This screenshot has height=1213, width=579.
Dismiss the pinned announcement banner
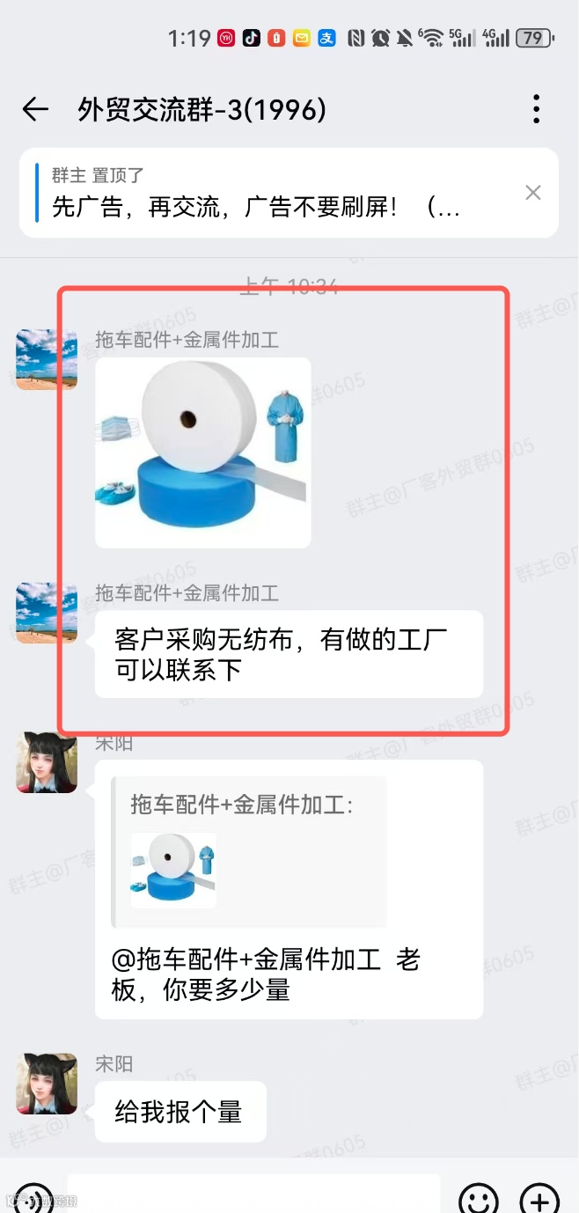point(533,193)
